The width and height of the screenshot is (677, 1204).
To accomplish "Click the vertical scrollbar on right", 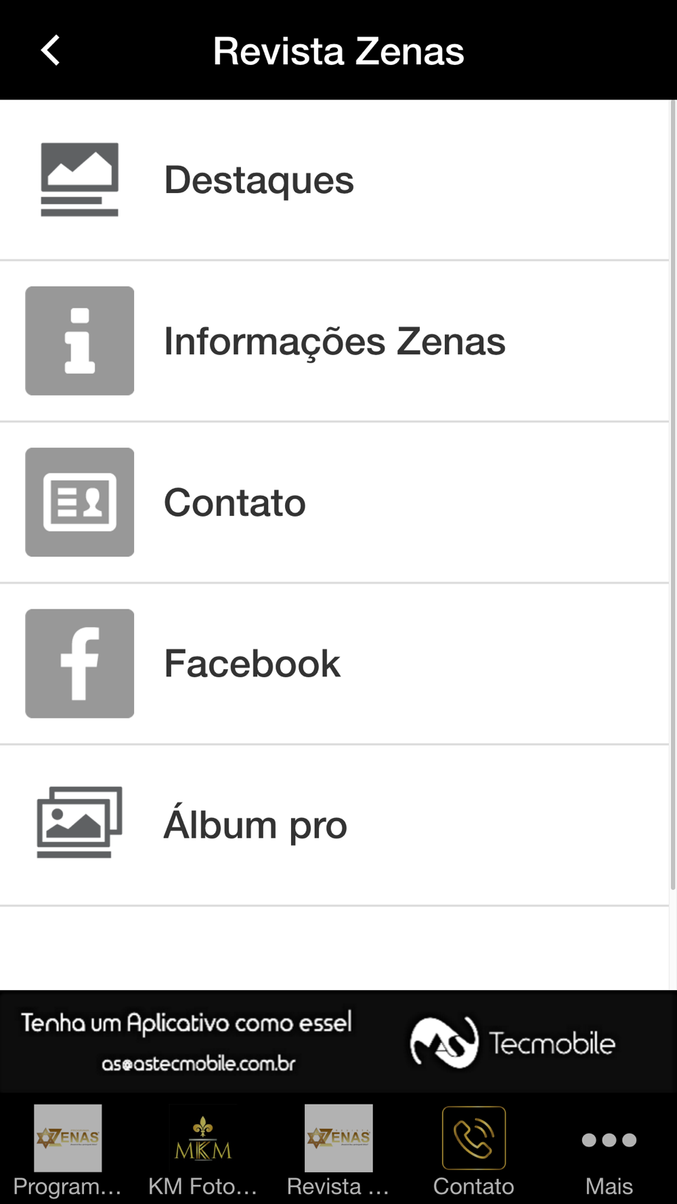I will [x=673, y=494].
